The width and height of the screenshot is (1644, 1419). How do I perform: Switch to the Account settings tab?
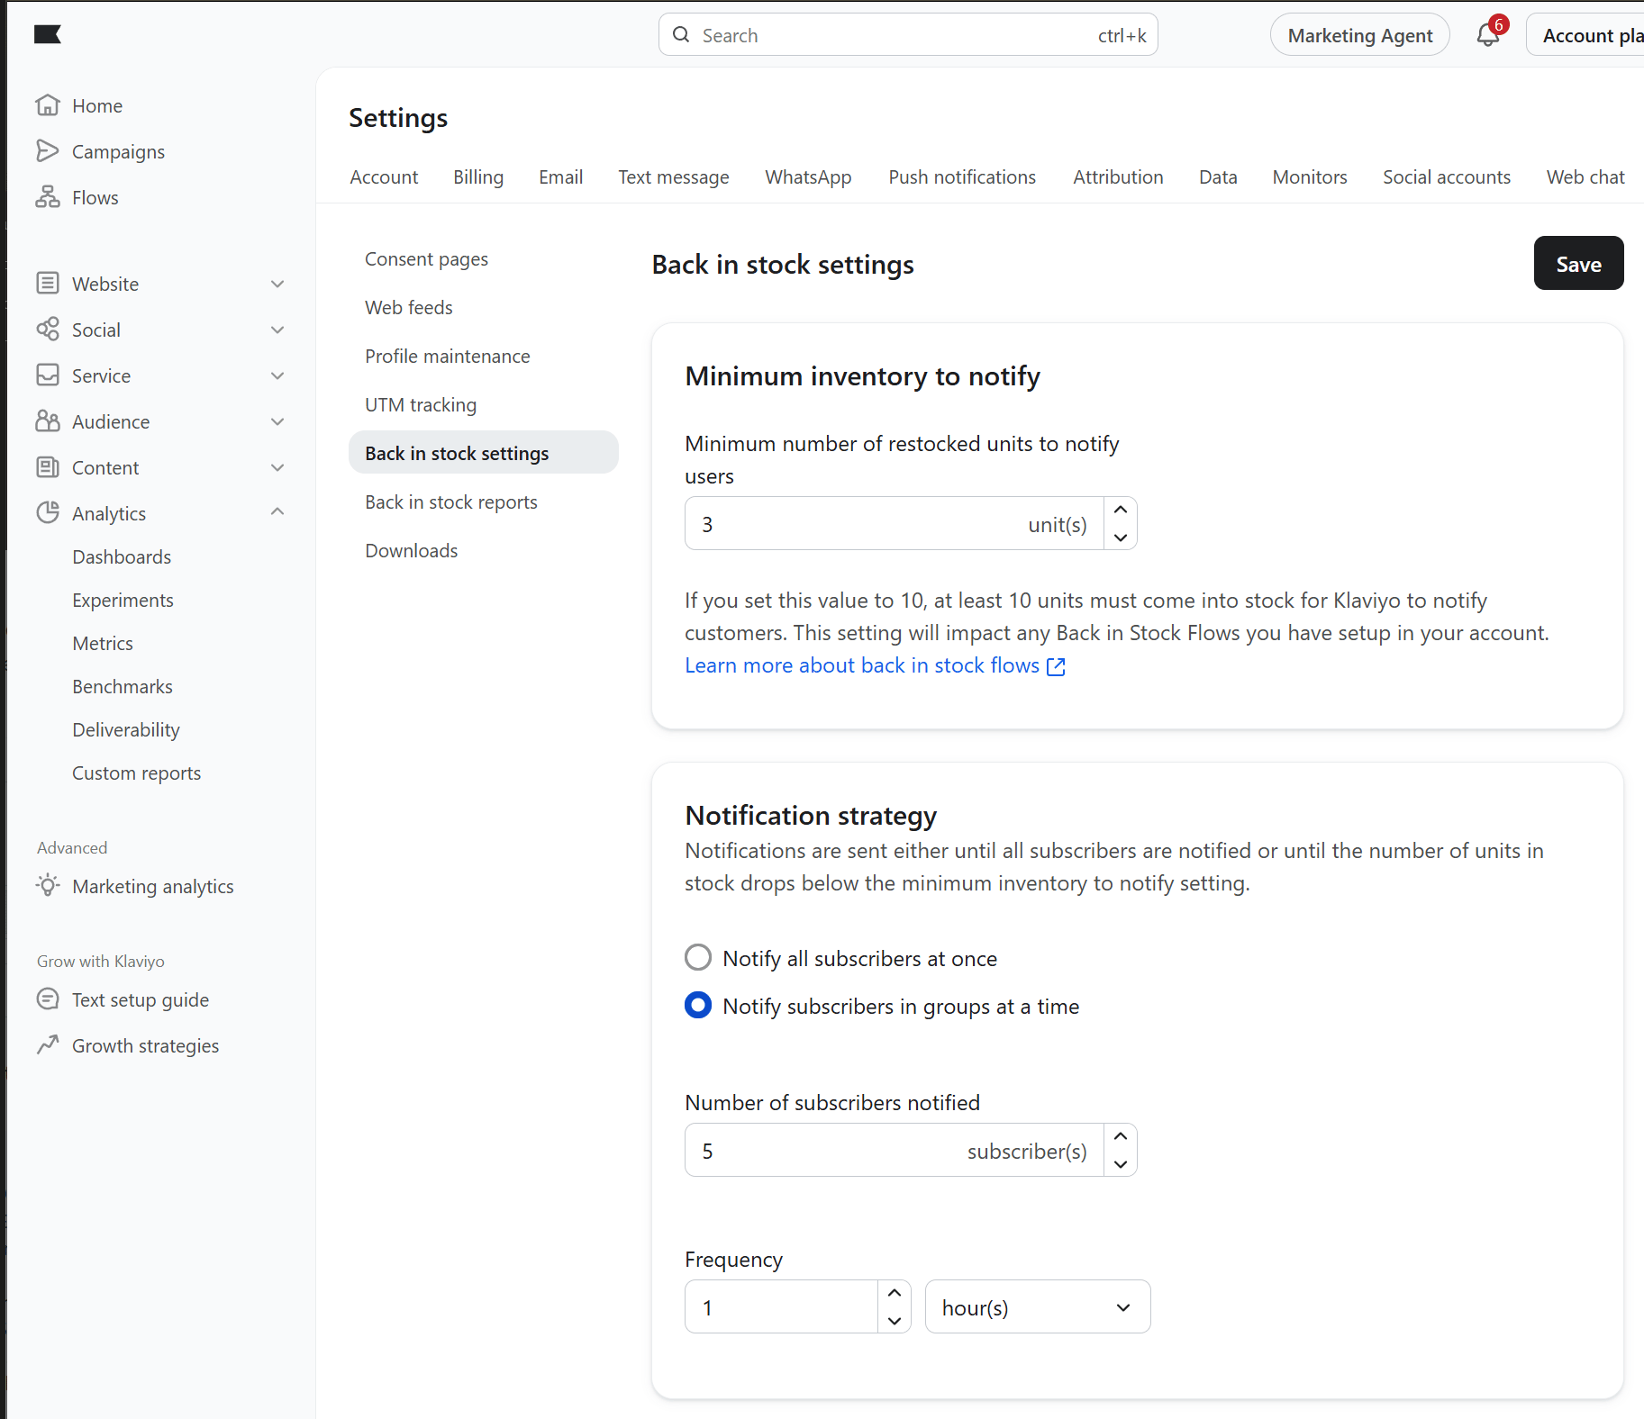[x=384, y=177]
